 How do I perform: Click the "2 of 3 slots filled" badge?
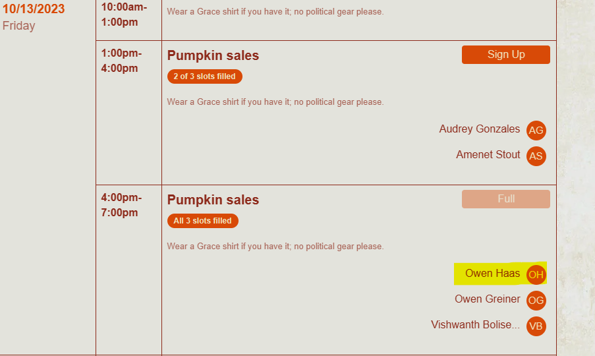[204, 76]
